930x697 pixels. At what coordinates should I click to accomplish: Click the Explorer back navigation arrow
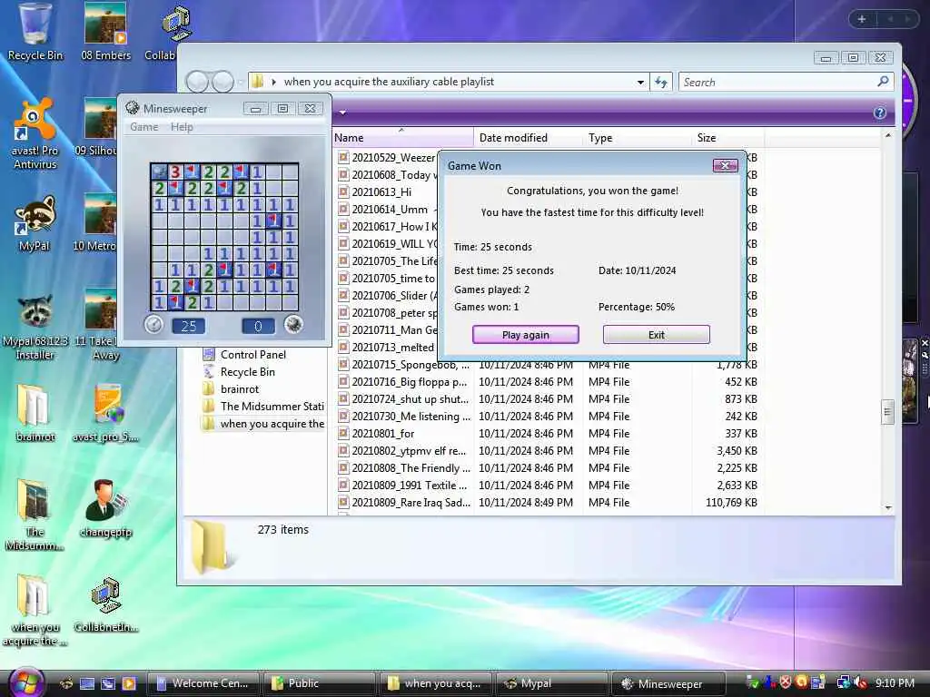(198, 82)
